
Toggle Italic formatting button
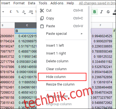(101, 12)
